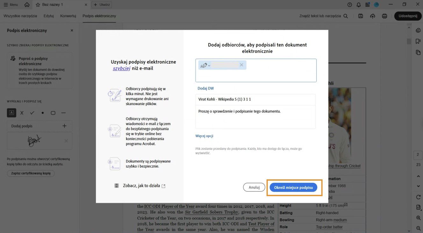
Task: Open the notifications bell
Action: tap(359, 5)
